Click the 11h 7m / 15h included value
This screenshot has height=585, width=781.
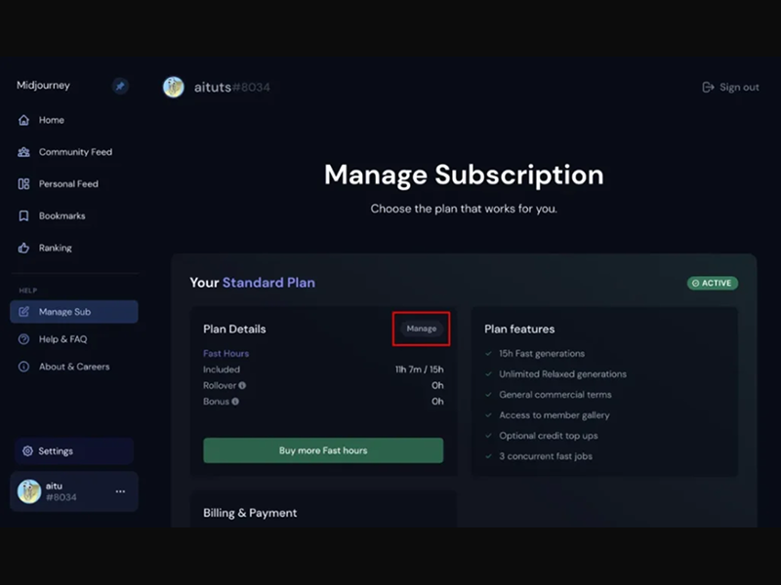click(x=420, y=370)
